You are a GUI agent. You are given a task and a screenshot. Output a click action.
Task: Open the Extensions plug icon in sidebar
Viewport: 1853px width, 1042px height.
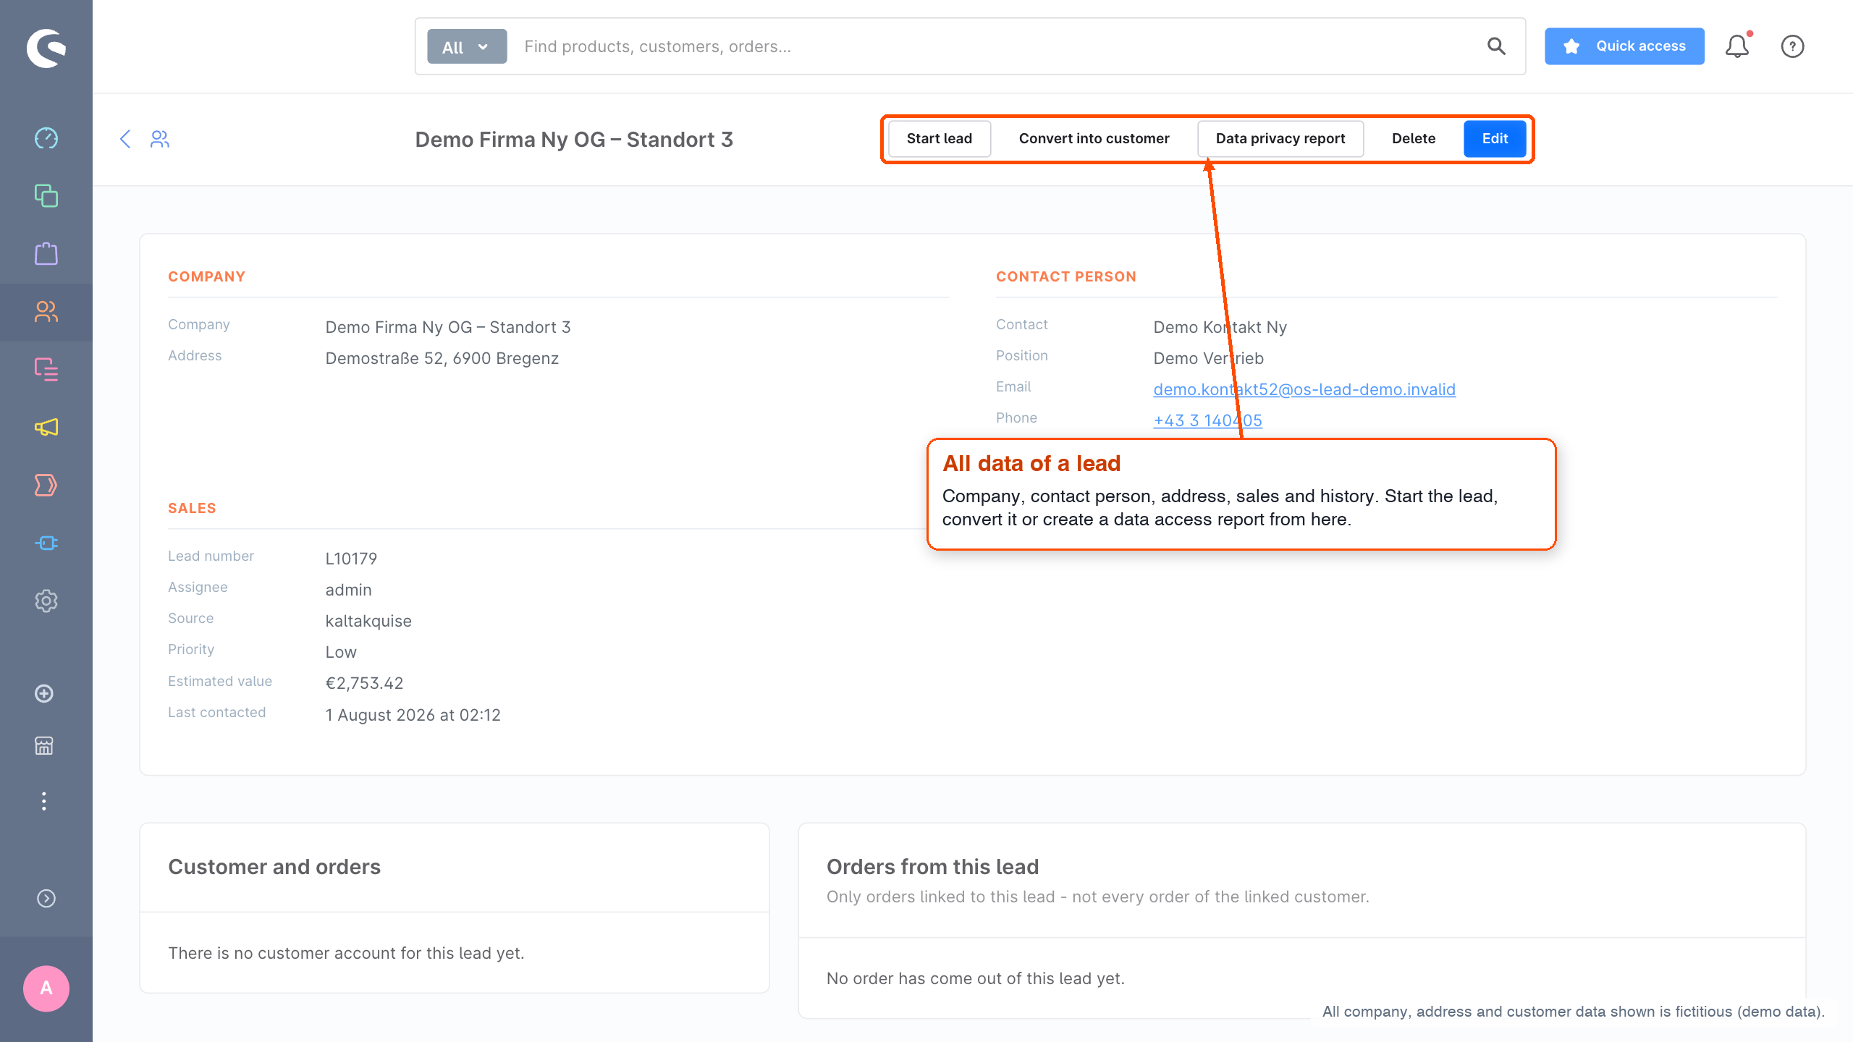[46, 543]
